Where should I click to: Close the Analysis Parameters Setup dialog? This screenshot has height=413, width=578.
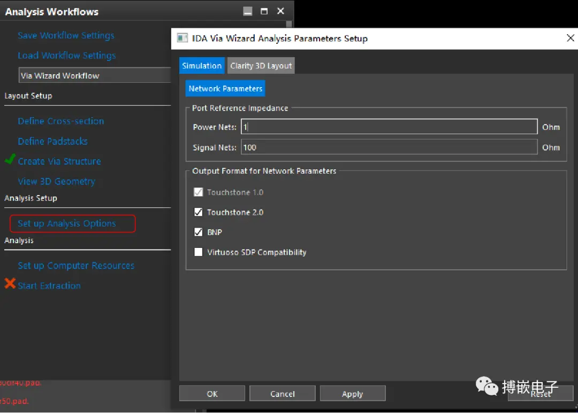pos(570,38)
